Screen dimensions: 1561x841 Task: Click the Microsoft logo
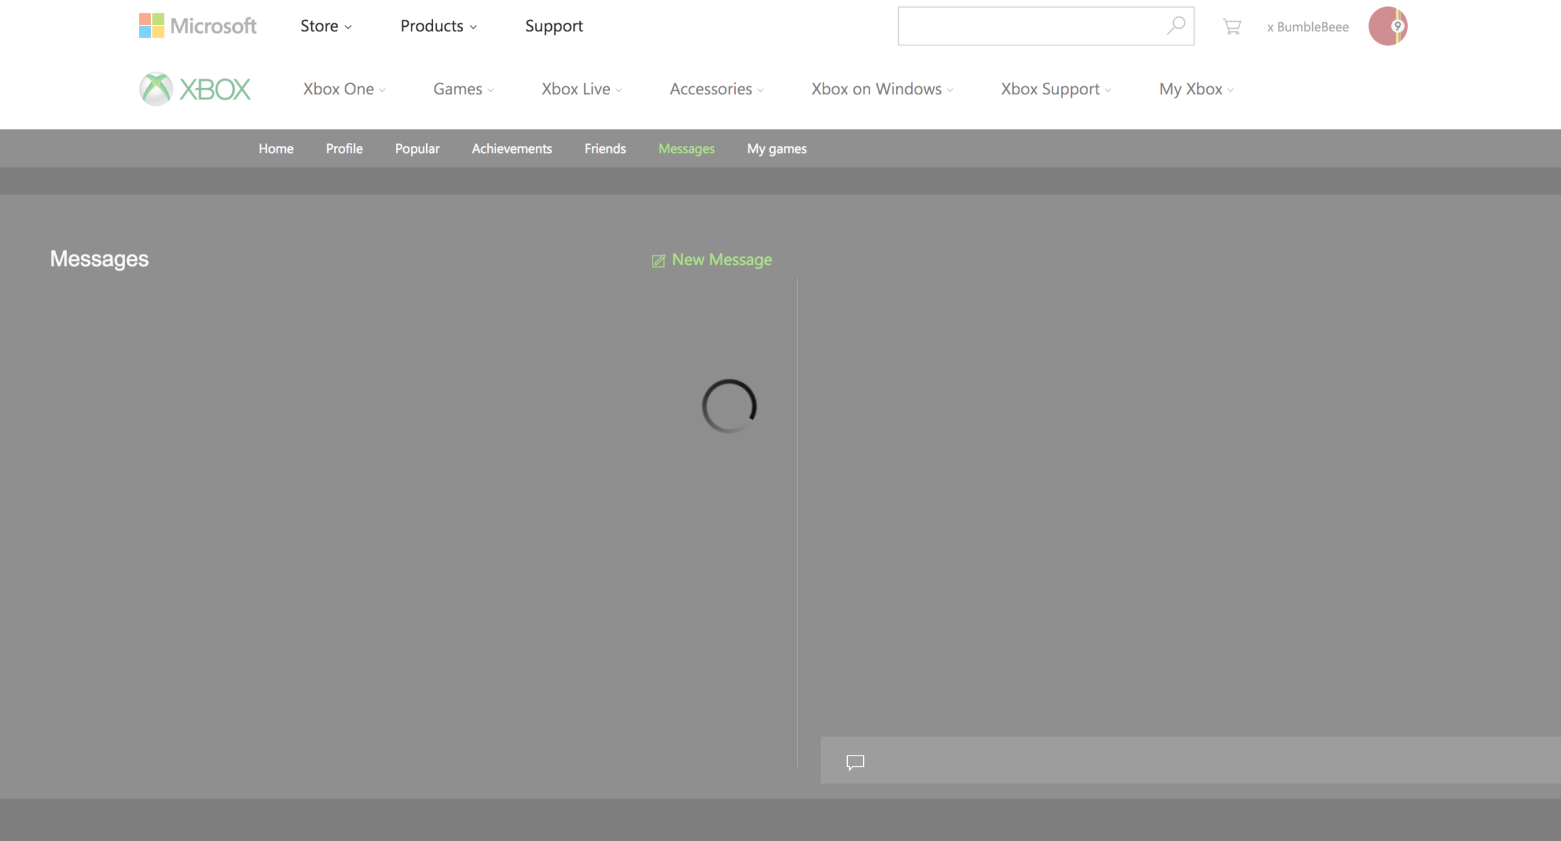198,26
